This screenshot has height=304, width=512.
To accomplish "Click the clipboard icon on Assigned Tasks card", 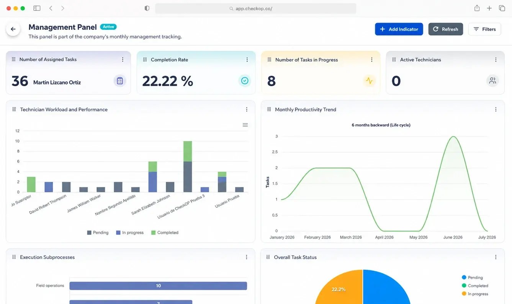I will coord(120,81).
